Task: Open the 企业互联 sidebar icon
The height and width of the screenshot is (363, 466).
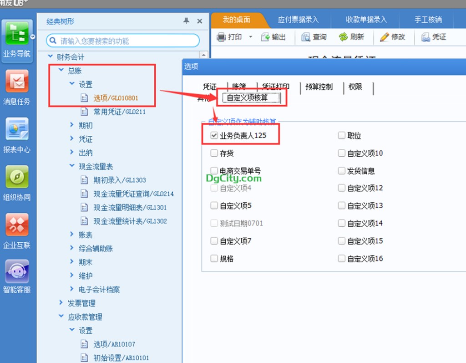Action: coord(17,225)
